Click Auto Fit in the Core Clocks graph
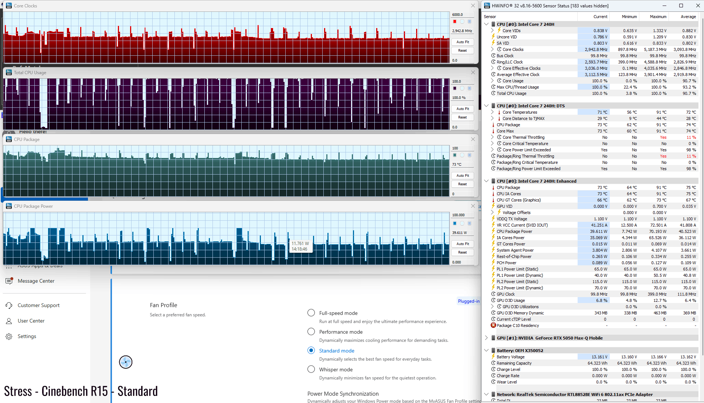The height and width of the screenshot is (403, 704). tap(462, 42)
